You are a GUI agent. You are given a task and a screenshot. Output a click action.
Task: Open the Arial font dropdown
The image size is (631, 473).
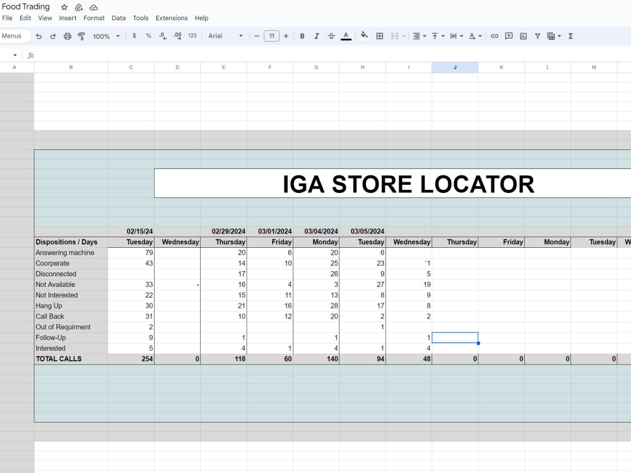point(225,36)
